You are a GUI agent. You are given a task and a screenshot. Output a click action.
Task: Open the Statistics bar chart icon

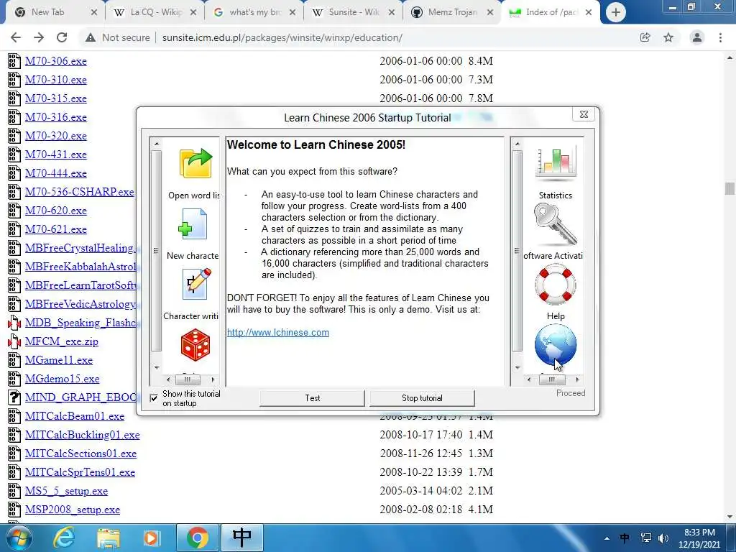(556, 163)
